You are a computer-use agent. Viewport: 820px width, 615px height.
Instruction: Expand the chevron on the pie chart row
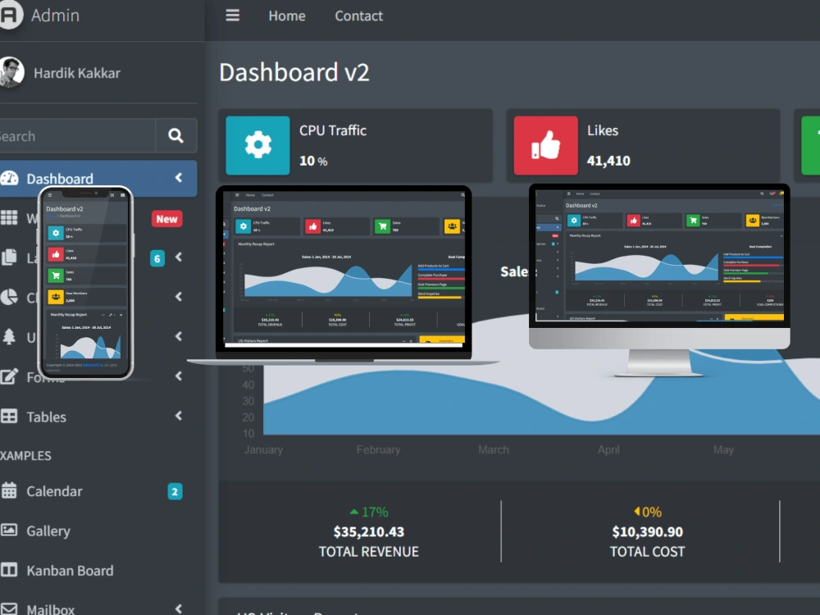179,297
